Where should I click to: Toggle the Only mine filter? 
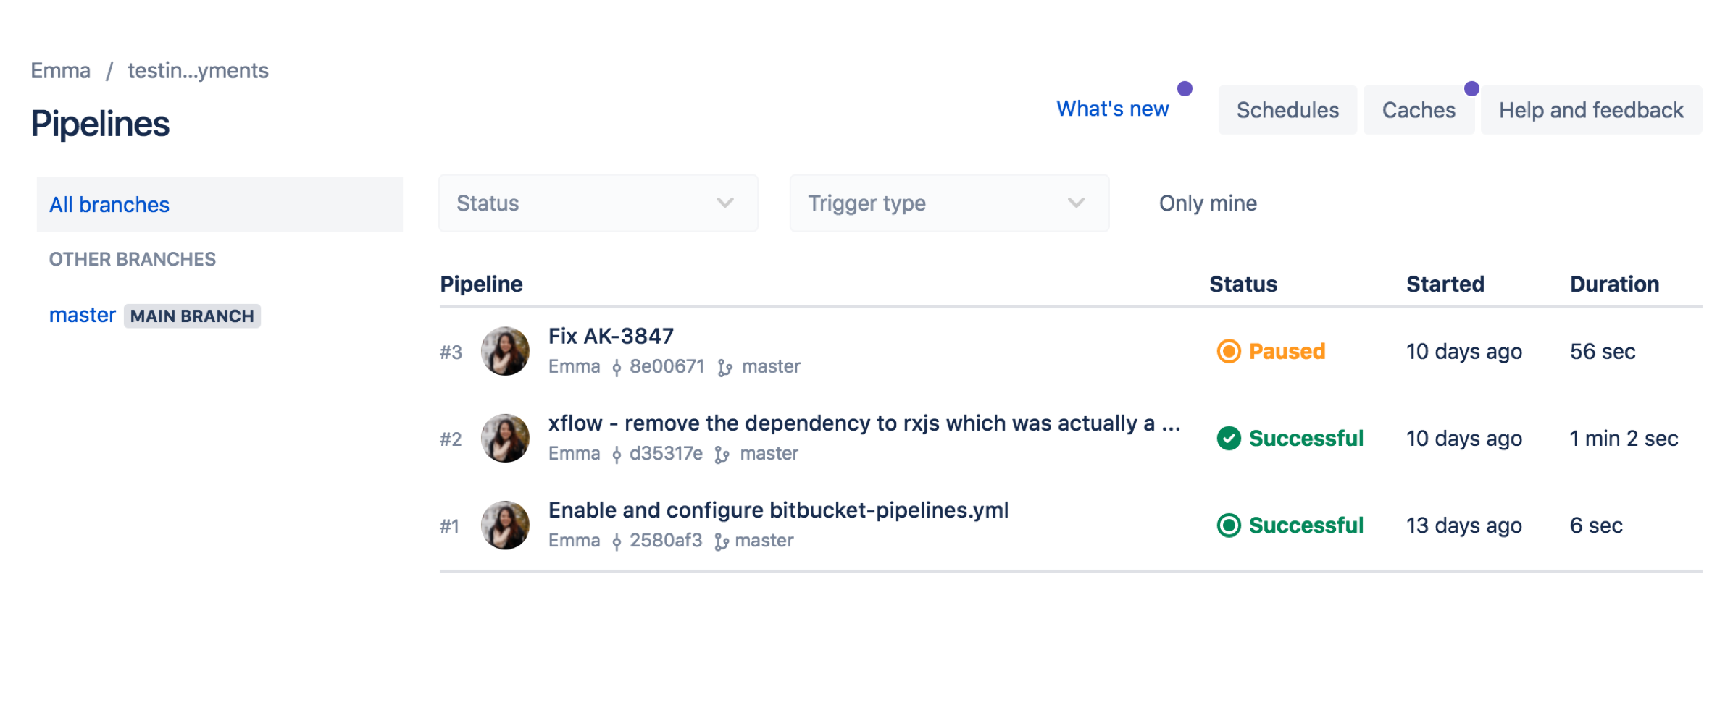click(x=1207, y=203)
